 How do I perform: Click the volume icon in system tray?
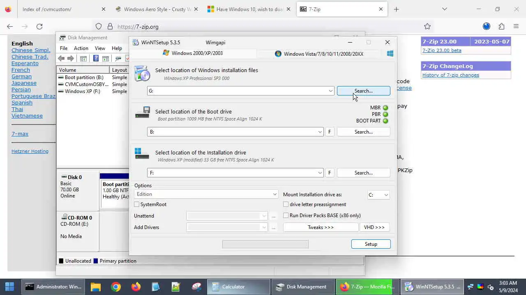490,287
